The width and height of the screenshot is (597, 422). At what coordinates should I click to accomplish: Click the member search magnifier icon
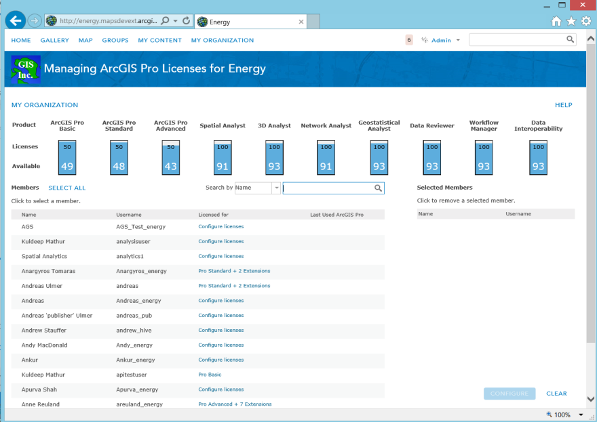[378, 188]
